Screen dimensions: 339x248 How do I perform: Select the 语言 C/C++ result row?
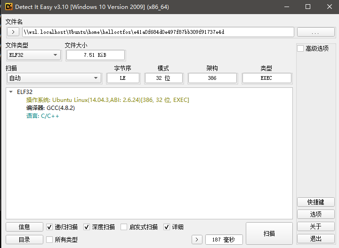coord(42,116)
